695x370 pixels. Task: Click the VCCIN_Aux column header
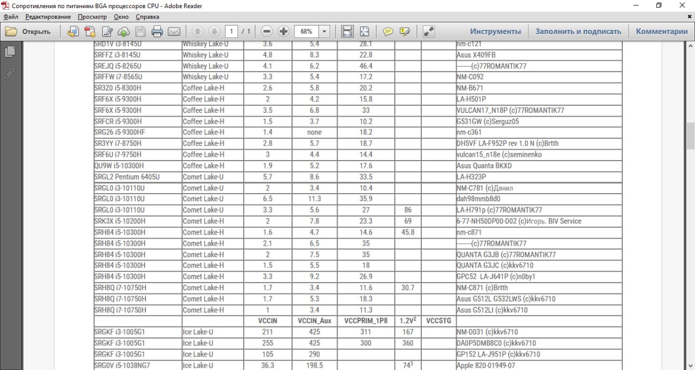(x=314, y=321)
